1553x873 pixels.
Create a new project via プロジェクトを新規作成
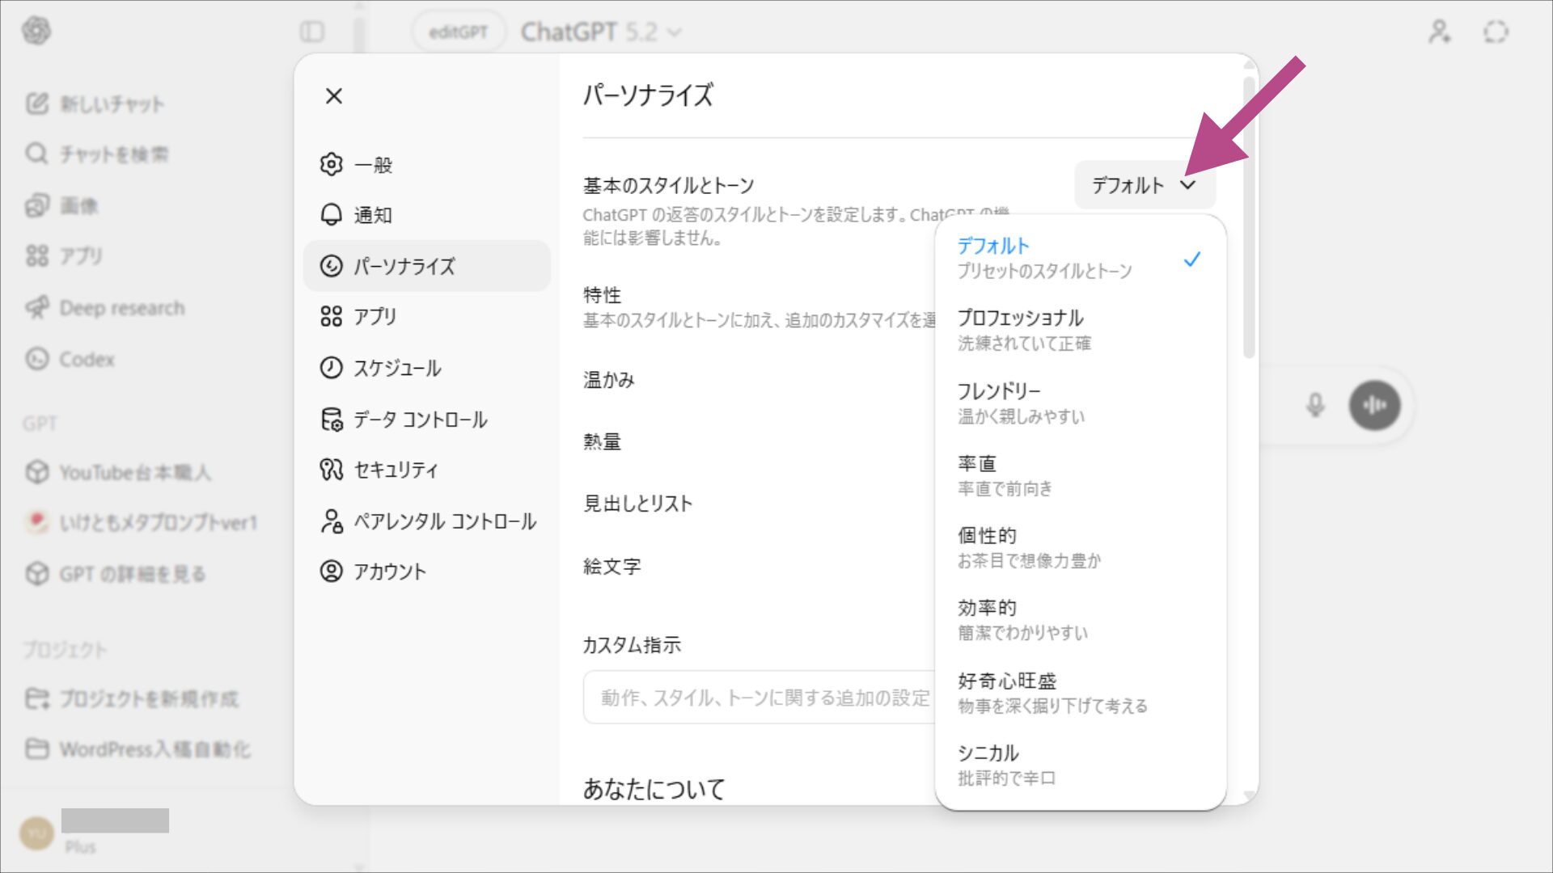coord(150,698)
